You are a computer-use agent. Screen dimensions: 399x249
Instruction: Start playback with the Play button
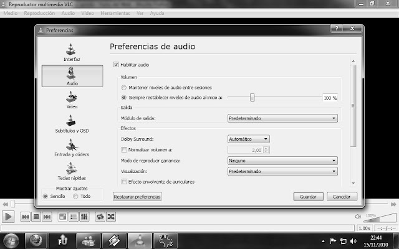coord(8,217)
